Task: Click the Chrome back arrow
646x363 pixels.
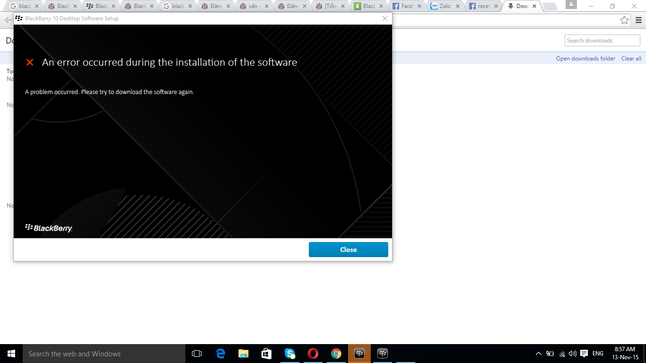Action: (x=8, y=20)
